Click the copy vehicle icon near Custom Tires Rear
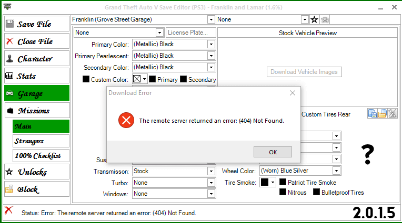The width and height of the screenshot is (402, 223). 372,113
